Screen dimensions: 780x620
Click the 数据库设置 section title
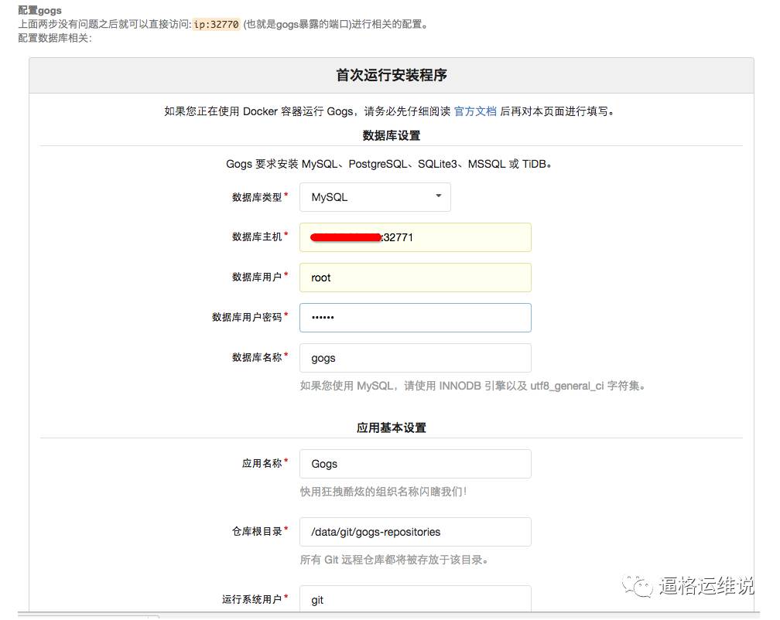pyautogui.click(x=392, y=135)
